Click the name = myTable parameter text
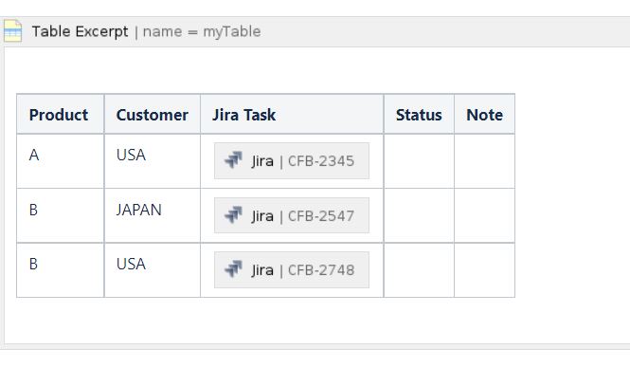The height and width of the screenshot is (368, 630). click(202, 31)
